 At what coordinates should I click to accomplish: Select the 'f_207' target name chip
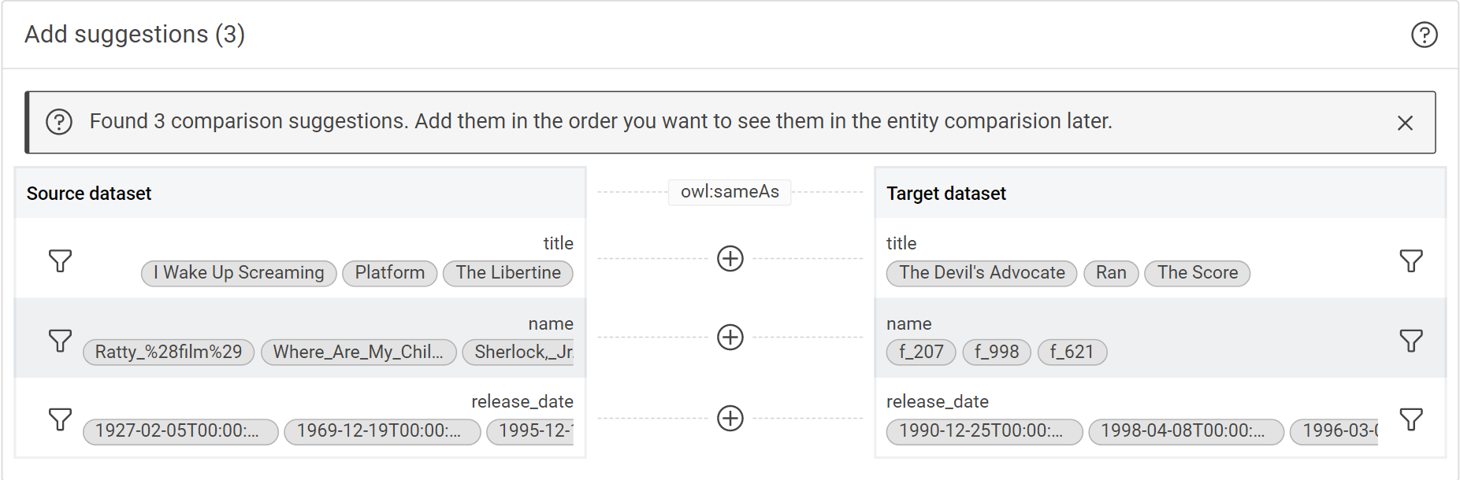pyautogui.click(x=921, y=352)
